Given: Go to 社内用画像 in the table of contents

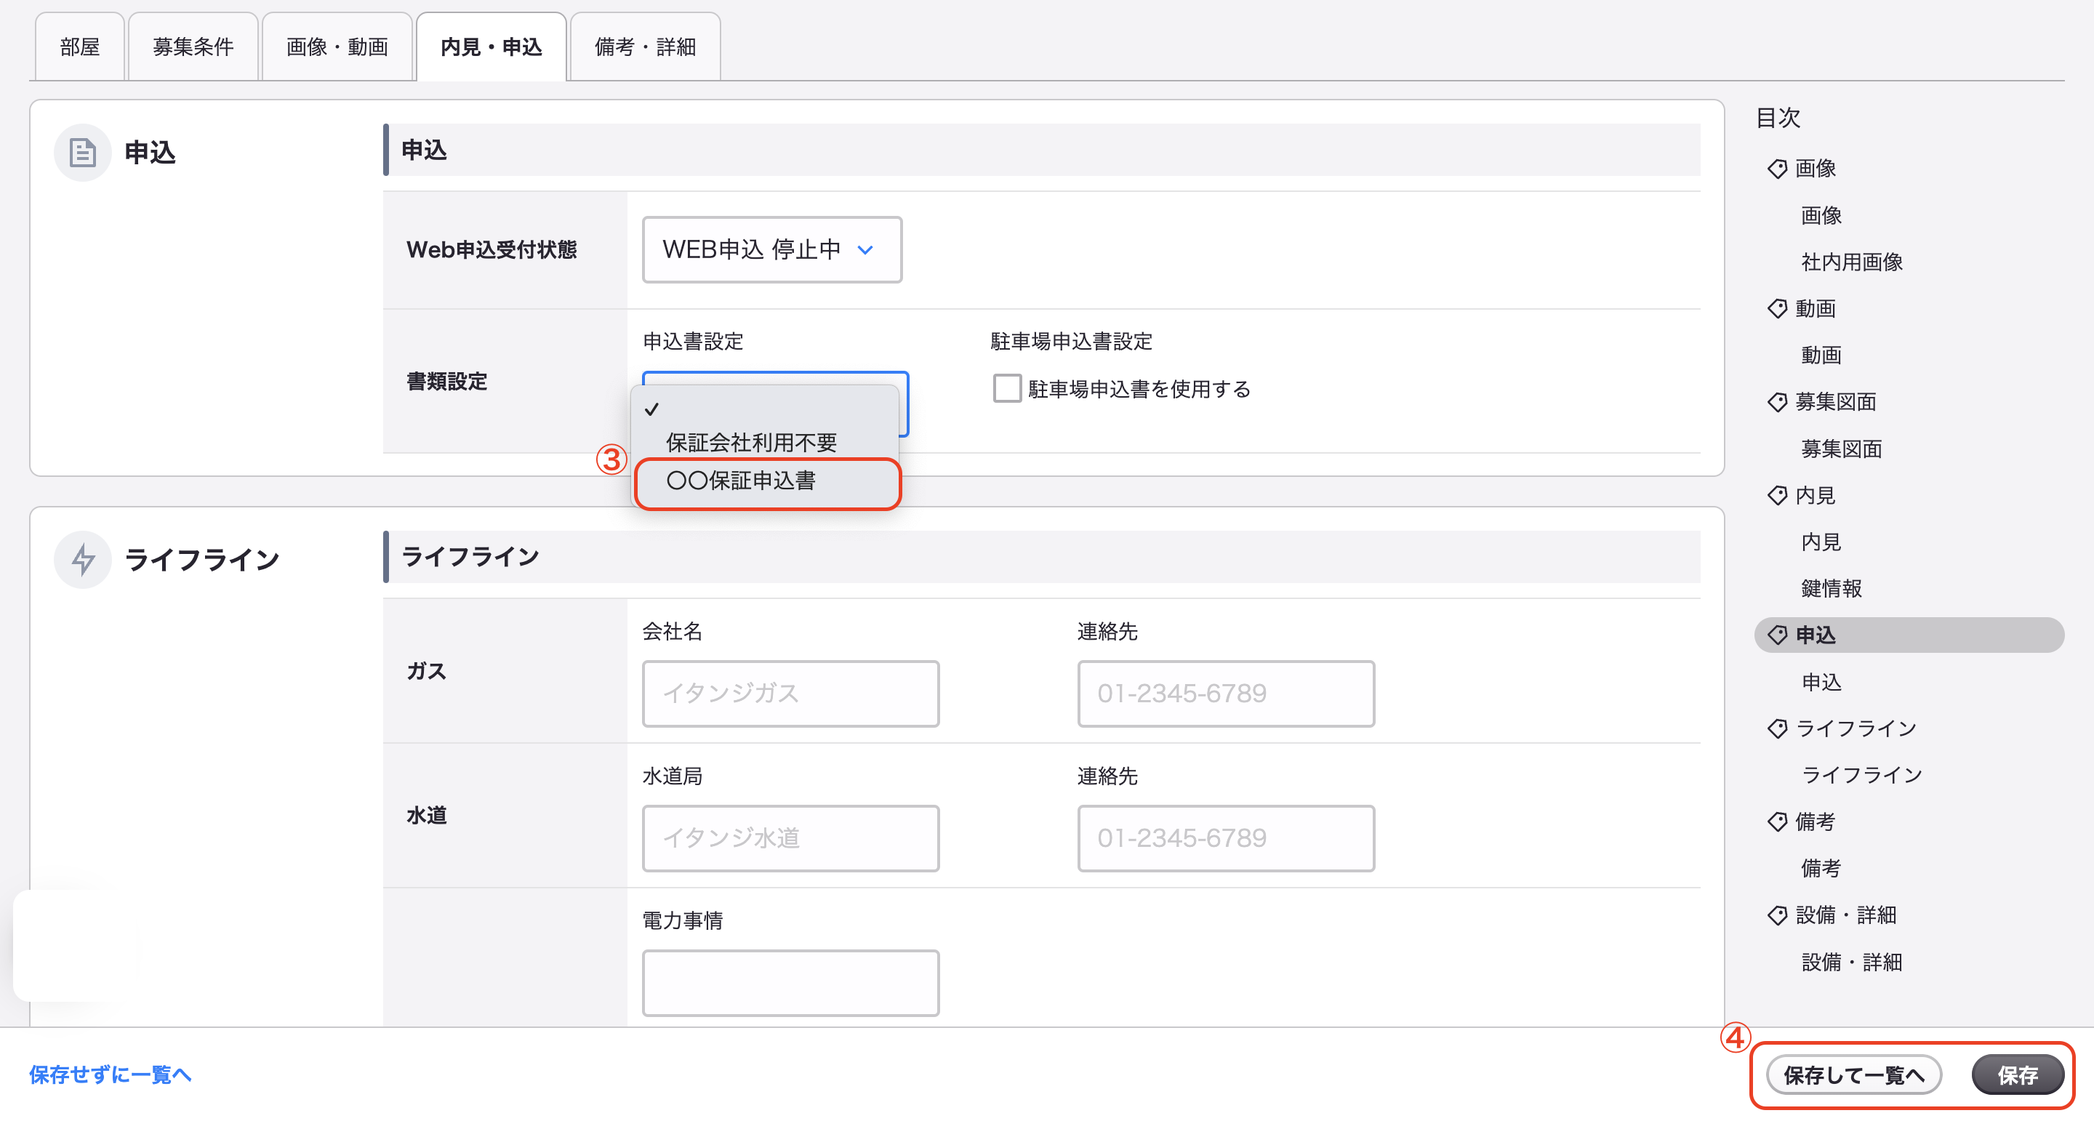Looking at the screenshot, I should click(x=1852, y=262).
